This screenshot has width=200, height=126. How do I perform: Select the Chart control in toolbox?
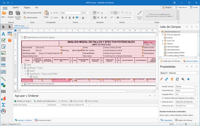pyautogui.click(x=3, y=98)
